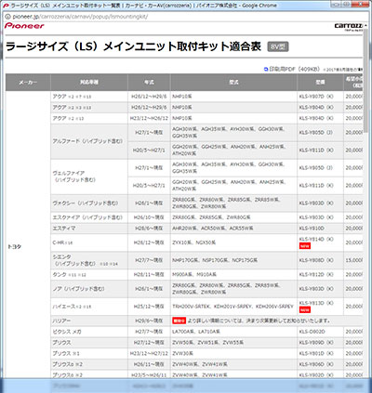The image size is (372, 393).
Task: Click the NEW badge in the C-HR row
Action: point(305,246)
